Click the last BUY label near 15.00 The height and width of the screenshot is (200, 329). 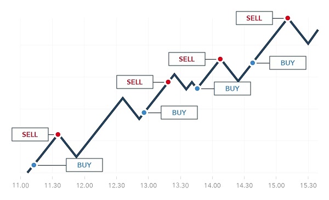coord(288,63)
